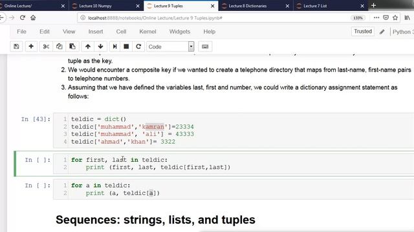Open the File menu
This screenshot has width=414, height=232.
(x=21, y=32)
